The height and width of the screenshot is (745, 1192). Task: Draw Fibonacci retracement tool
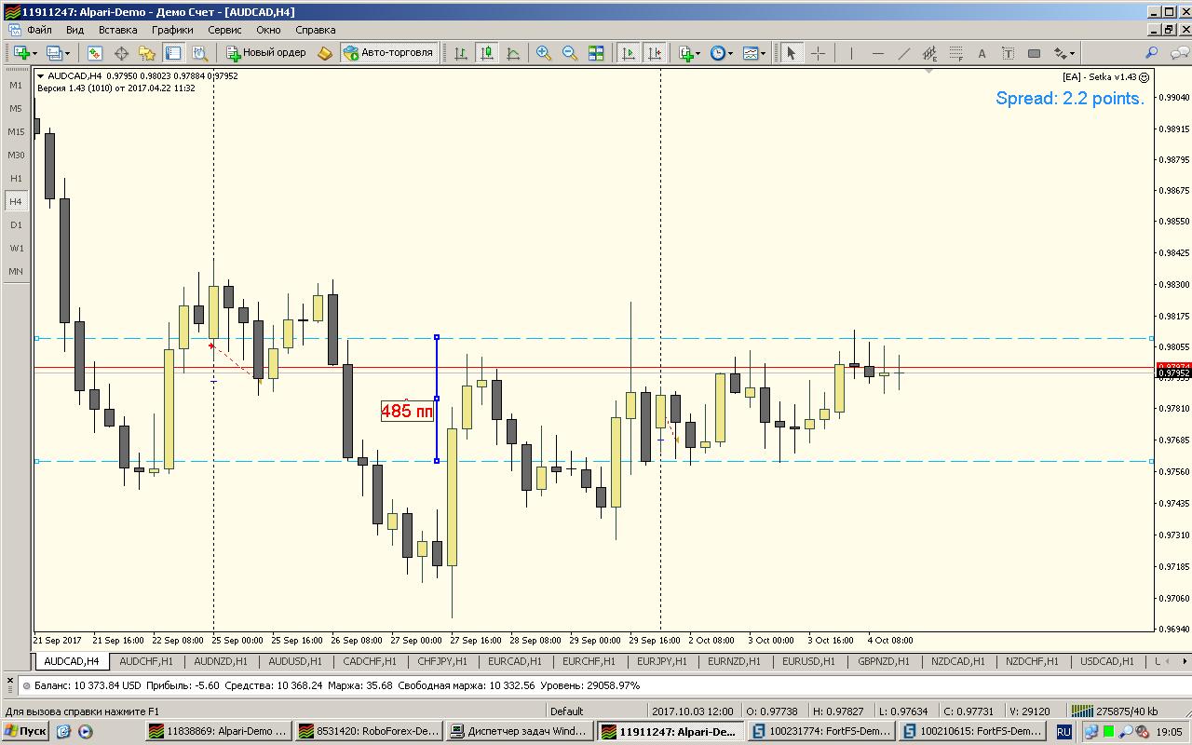tap(955, 53)
